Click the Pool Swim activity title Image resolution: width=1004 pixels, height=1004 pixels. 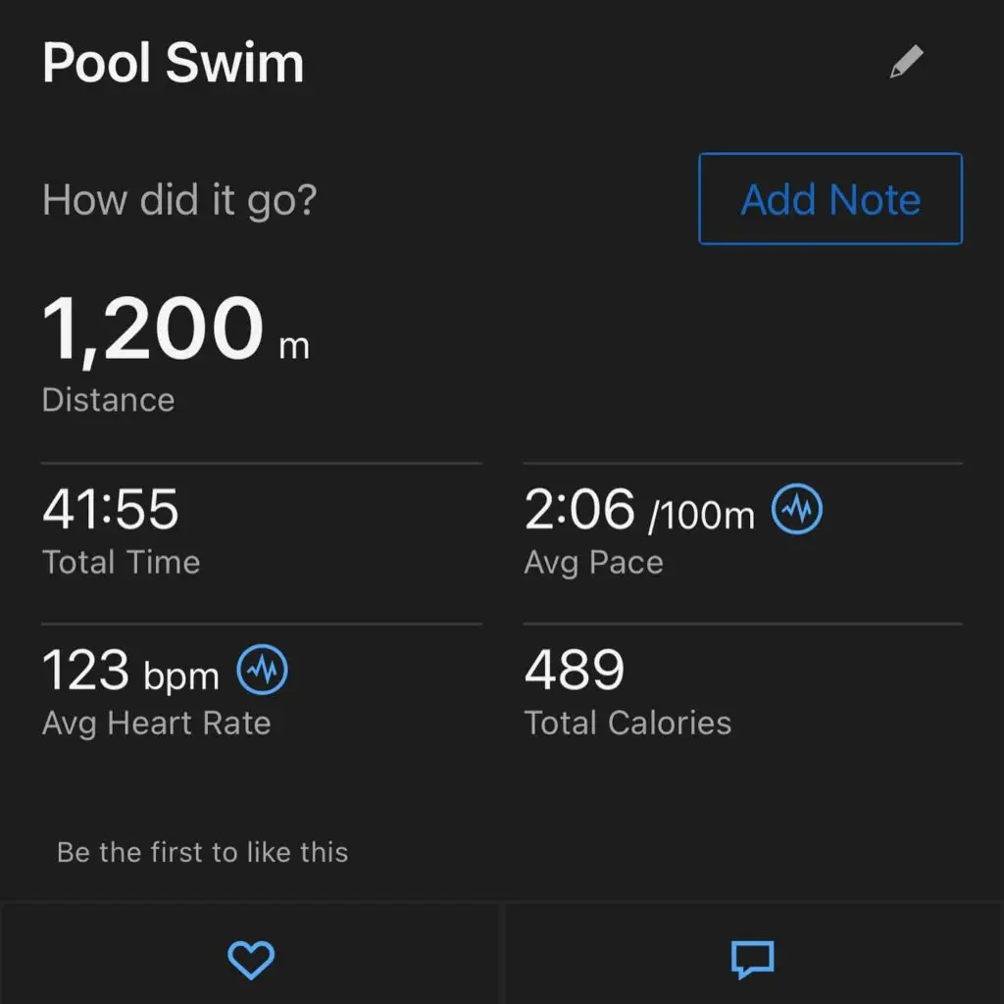click(x=174, y=64)
